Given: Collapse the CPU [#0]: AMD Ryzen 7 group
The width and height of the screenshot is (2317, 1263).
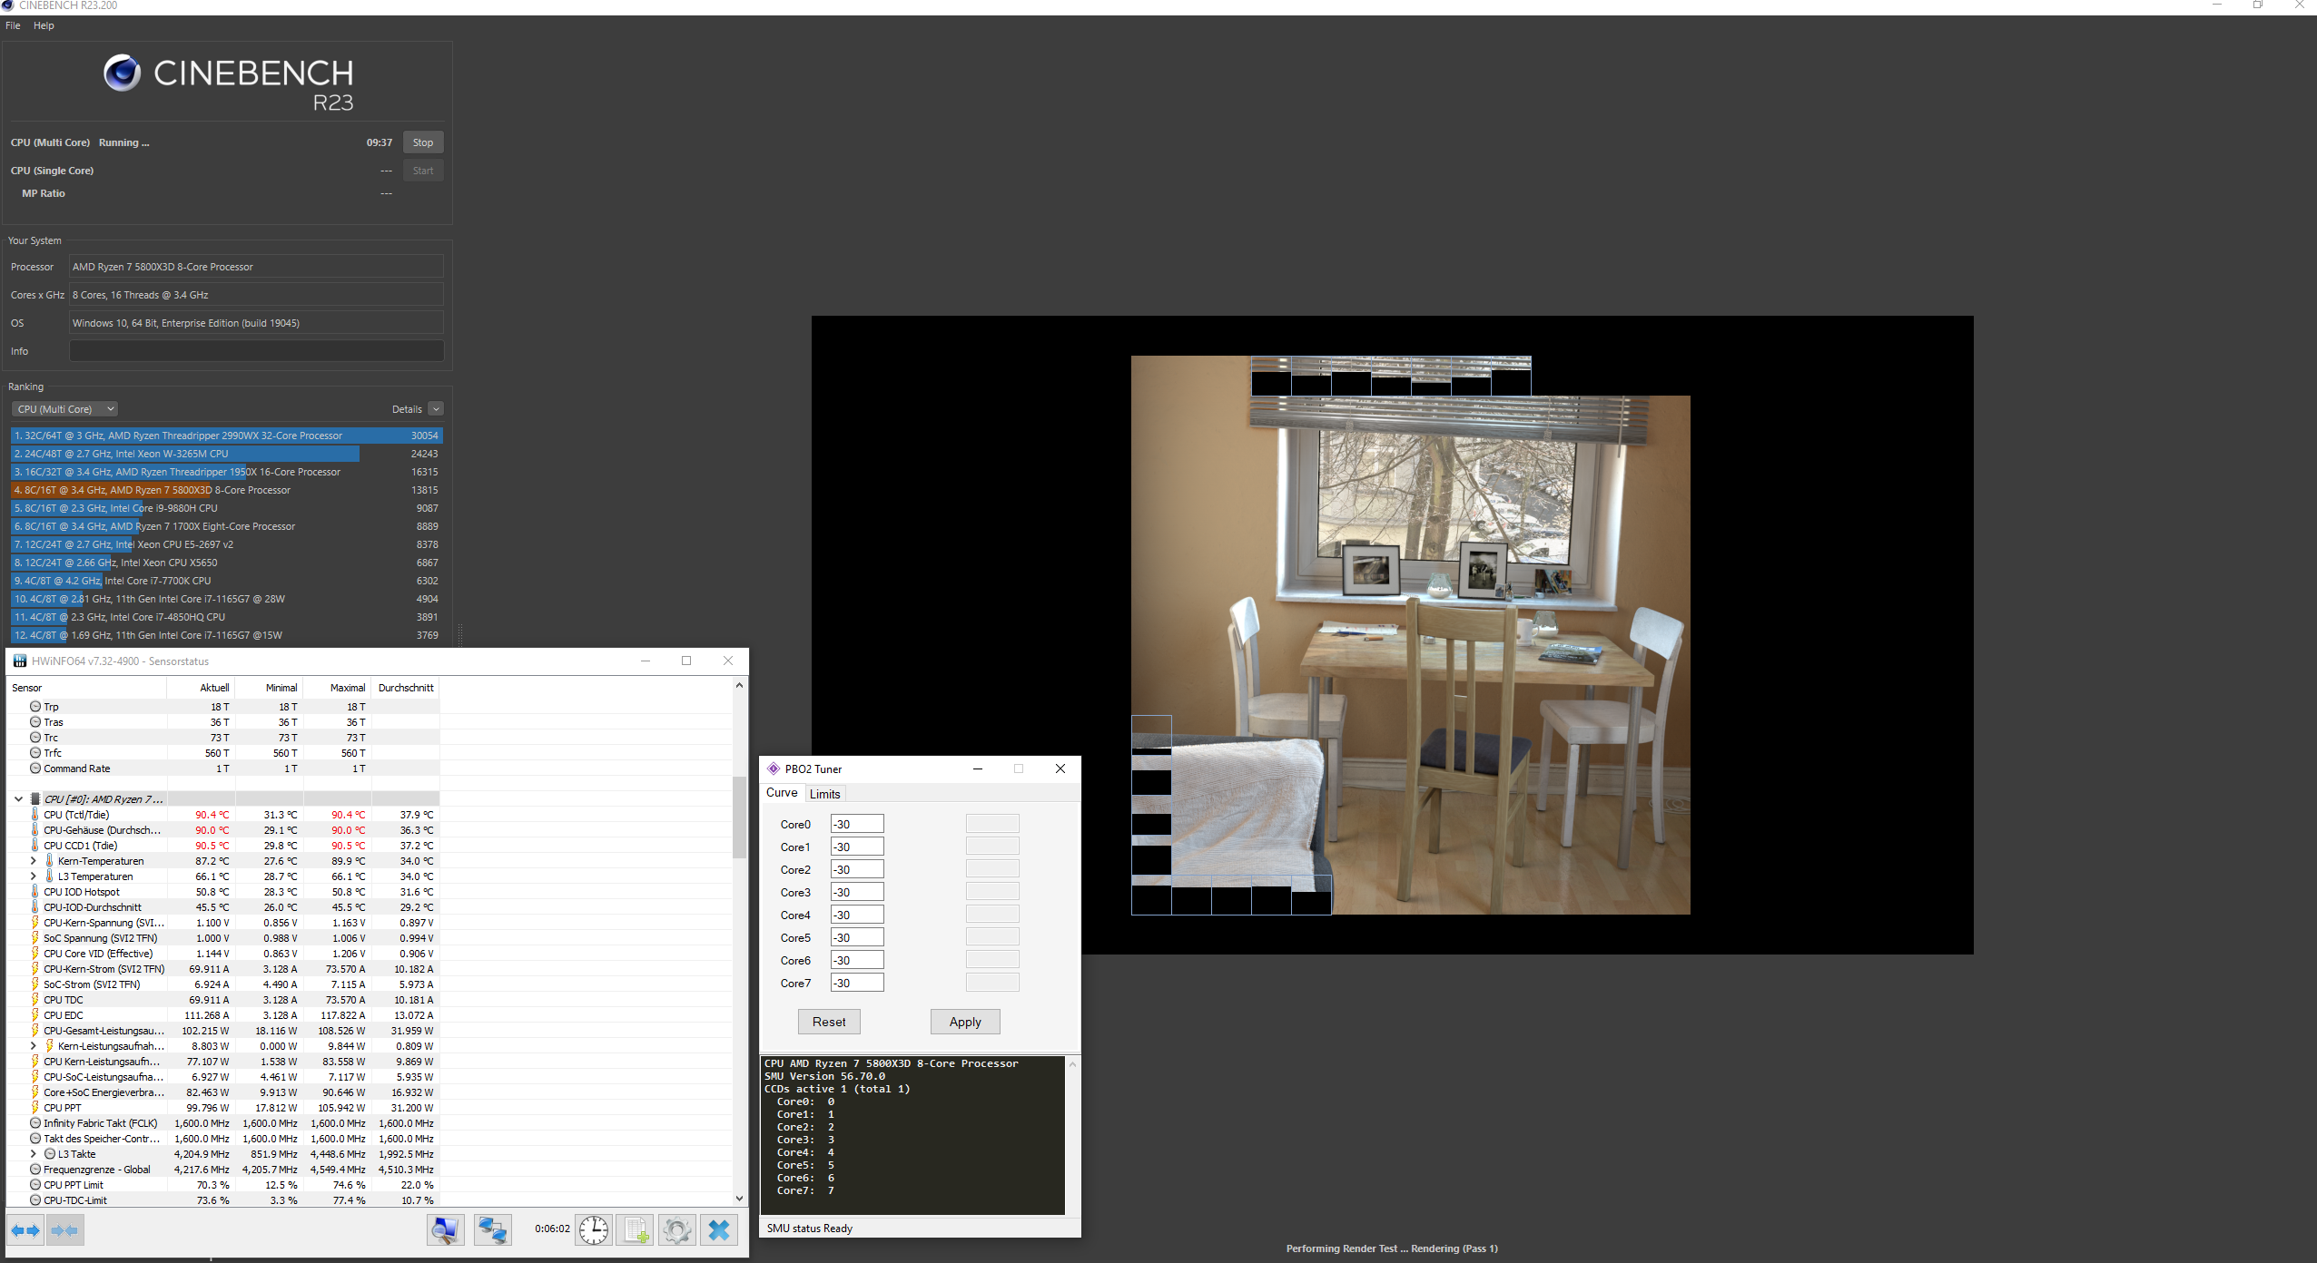Looking at the screenshot, I should (18, 799).
